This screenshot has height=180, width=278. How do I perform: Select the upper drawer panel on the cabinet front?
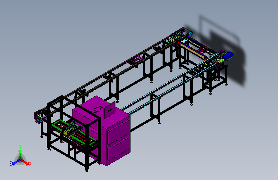pyautogui.click(x=119, y=132)
